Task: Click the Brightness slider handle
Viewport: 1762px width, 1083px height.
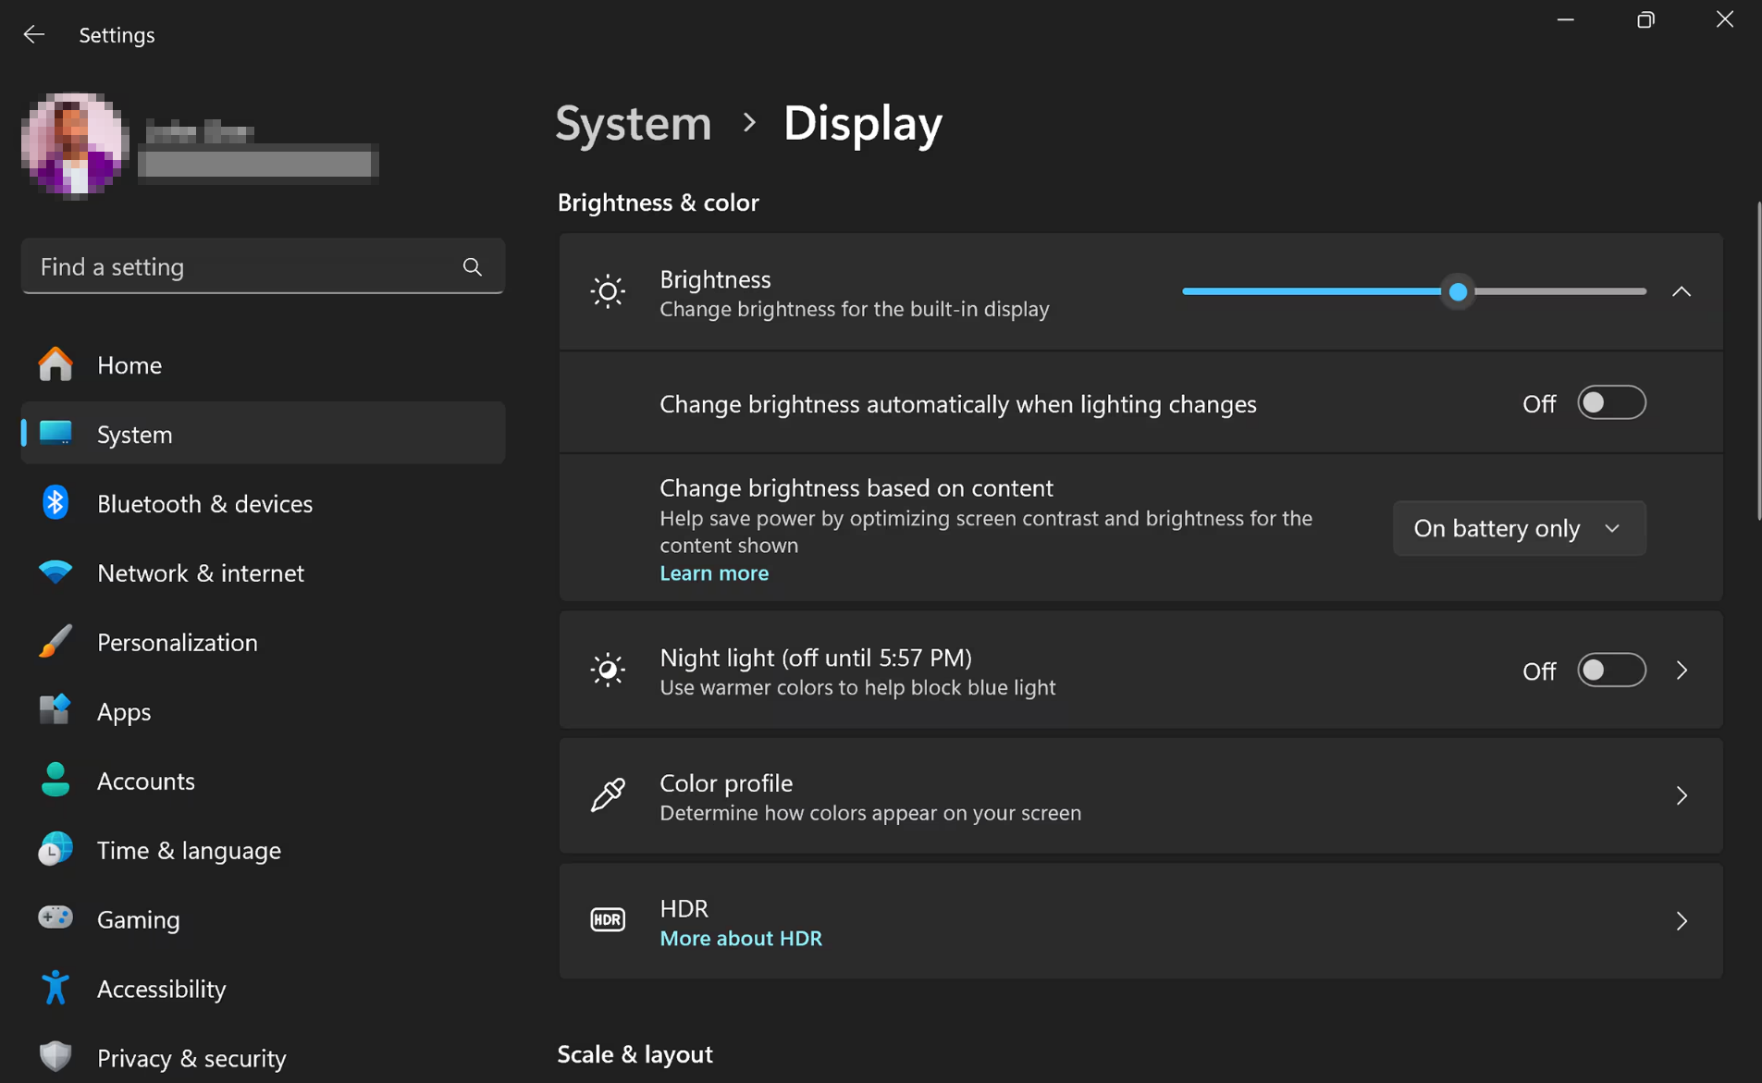Action: 1458,292
